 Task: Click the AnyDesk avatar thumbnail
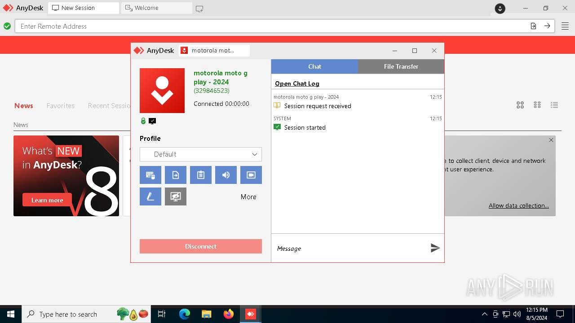point(162,91)
